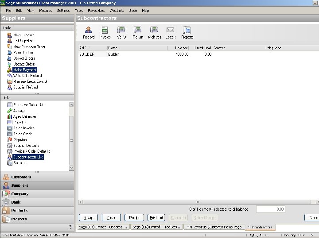
Task: Click the Disputes flag icon
Action: [10, 139]
